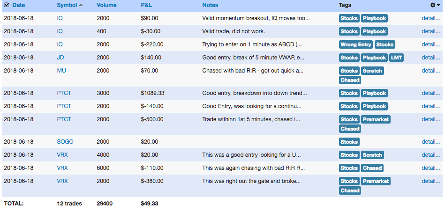Click the Scratch tag on MU trade

[x=372, y=71]
